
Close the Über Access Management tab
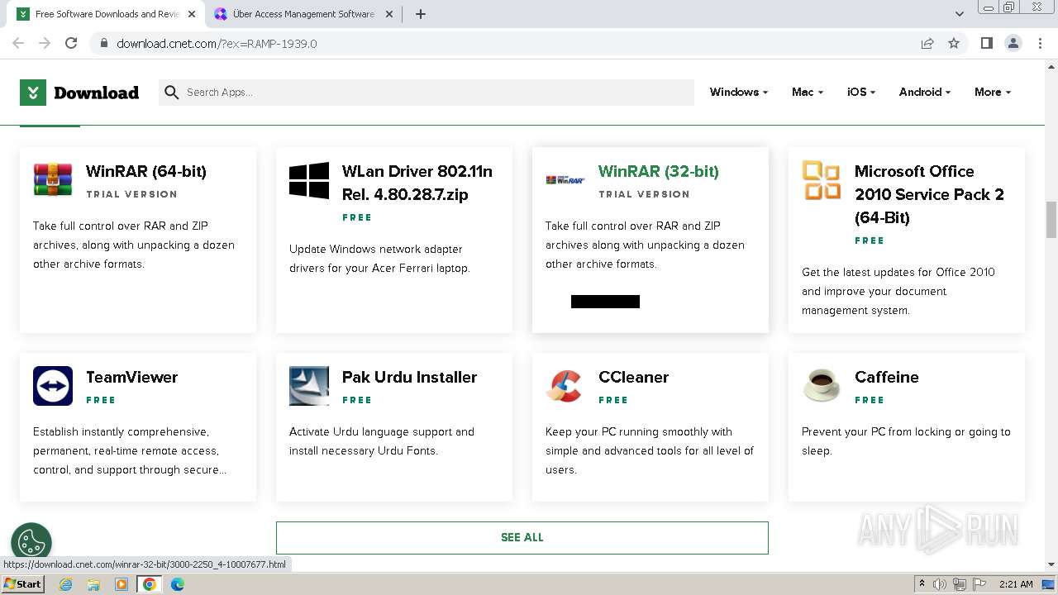[x=389, y=14]
